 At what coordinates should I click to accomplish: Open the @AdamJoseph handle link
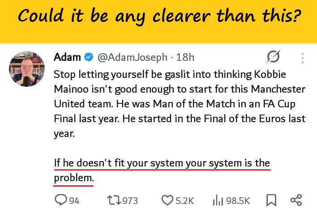click(x=132, y=57)
